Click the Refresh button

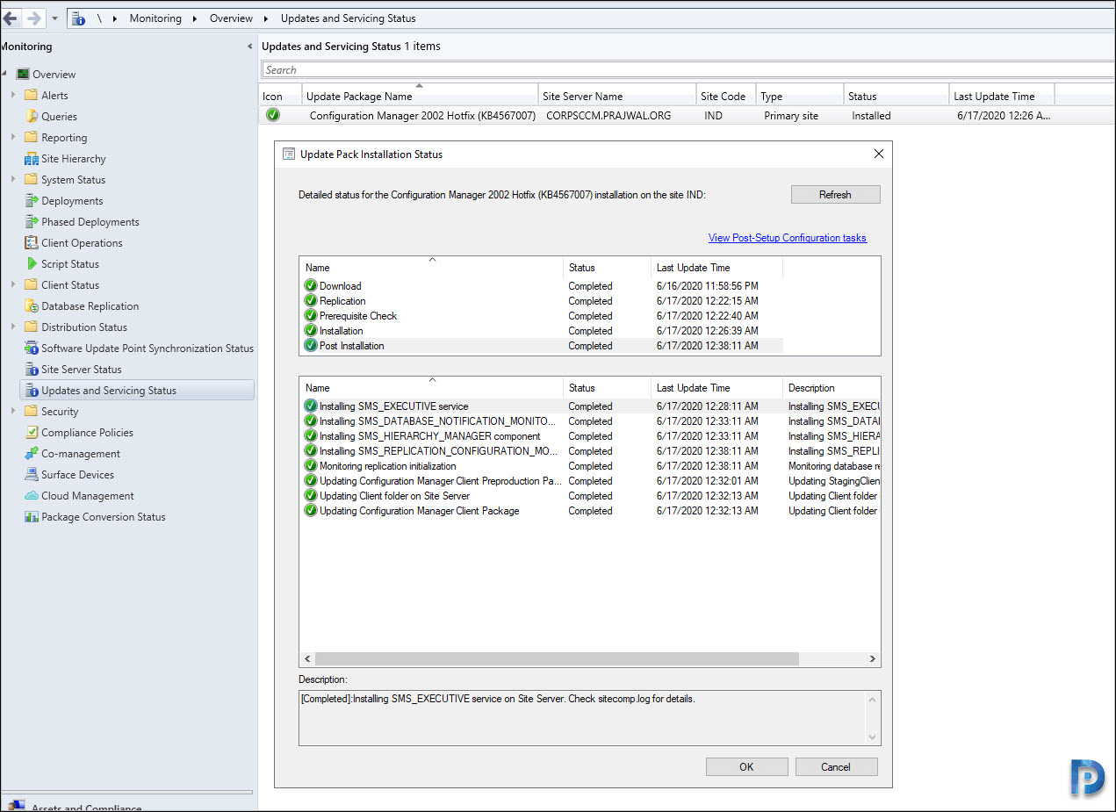point(835,195)
